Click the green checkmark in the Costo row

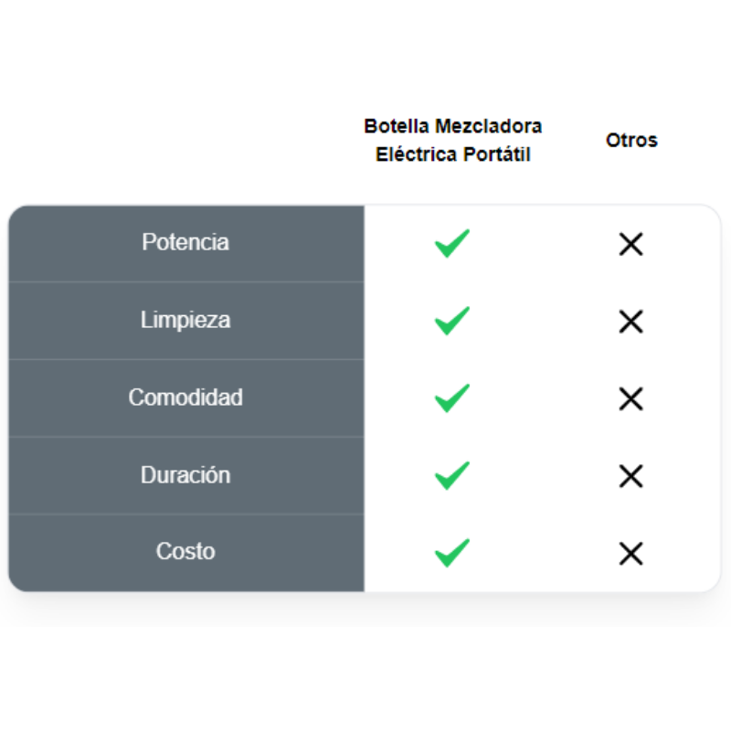click(x=451, y=553)
